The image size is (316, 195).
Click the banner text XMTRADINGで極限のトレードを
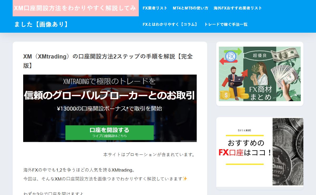coord(109,82)
